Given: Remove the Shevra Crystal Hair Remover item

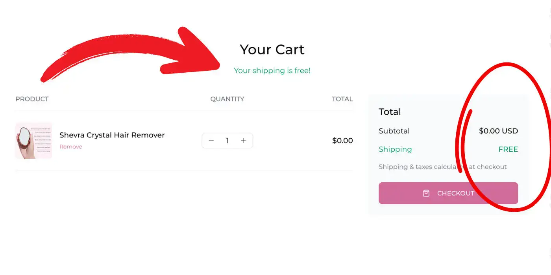Looking at the screenshot, I should (71, 147).
